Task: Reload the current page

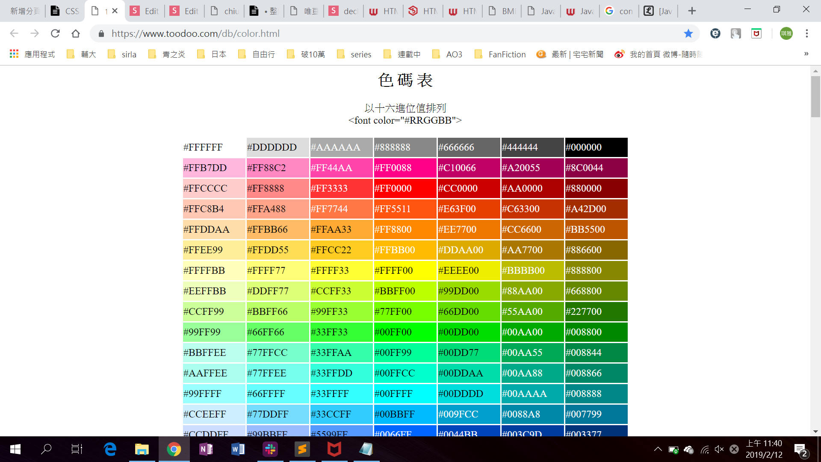Action: [55, 33]
